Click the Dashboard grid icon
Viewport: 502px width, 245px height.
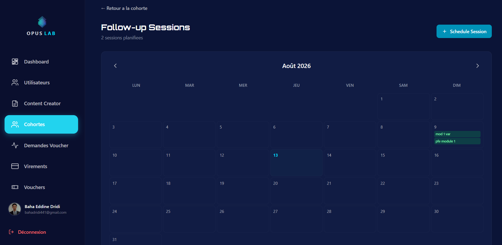15,62
